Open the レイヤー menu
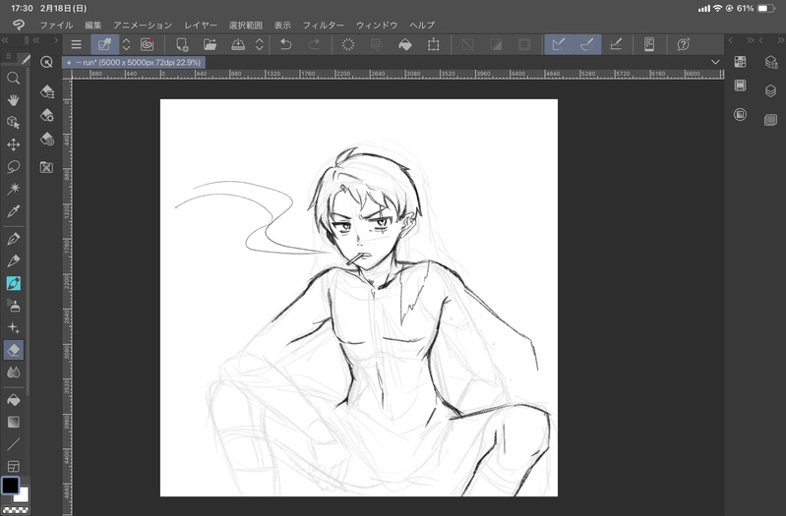 pyautogui.click(x=201, y=25)
